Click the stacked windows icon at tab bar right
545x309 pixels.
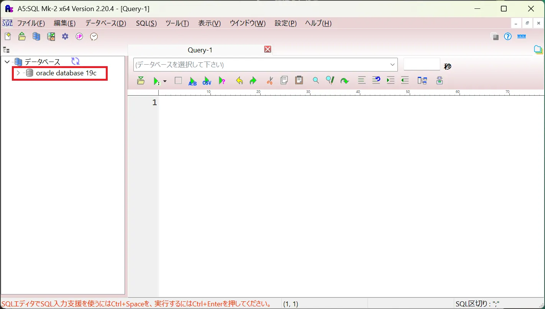coord(538,50)
